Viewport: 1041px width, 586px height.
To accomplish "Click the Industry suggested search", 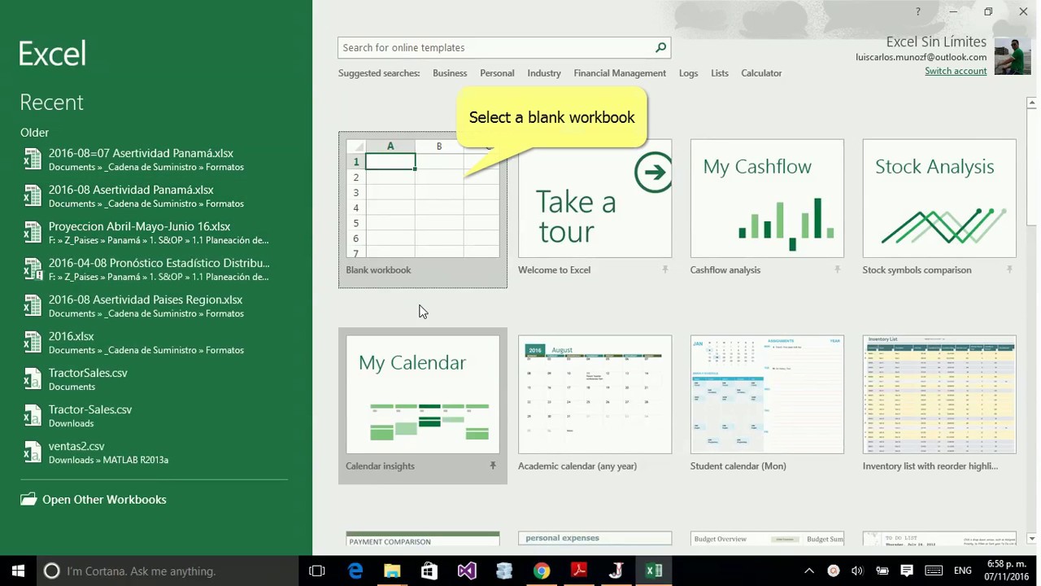I will click(x=544, y=73).
